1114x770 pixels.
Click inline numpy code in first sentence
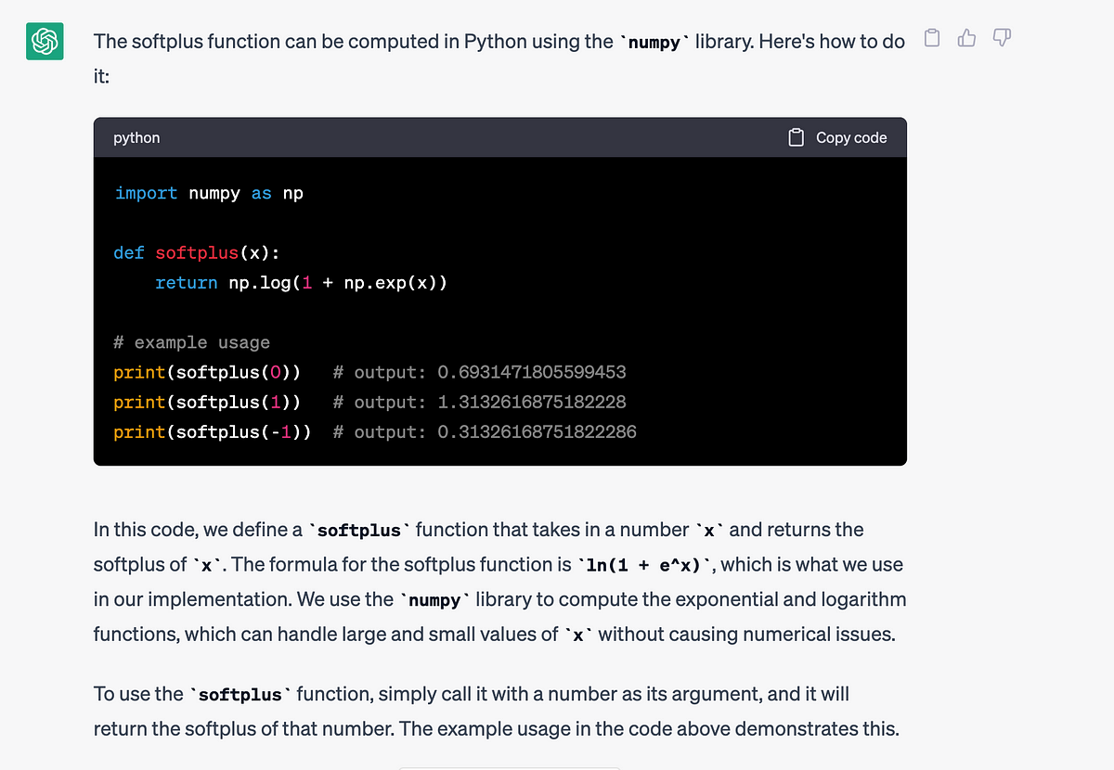click(654, 42)
